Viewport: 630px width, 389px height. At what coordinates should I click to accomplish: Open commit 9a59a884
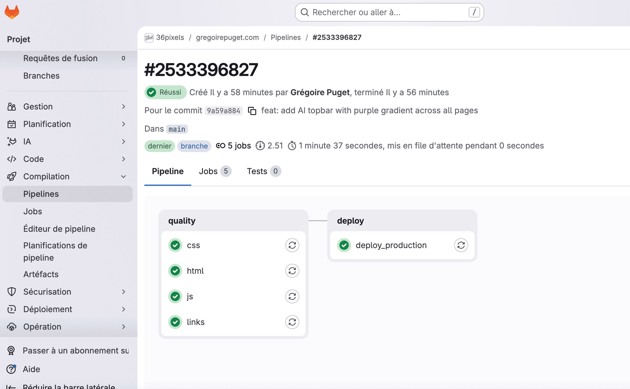224,111
